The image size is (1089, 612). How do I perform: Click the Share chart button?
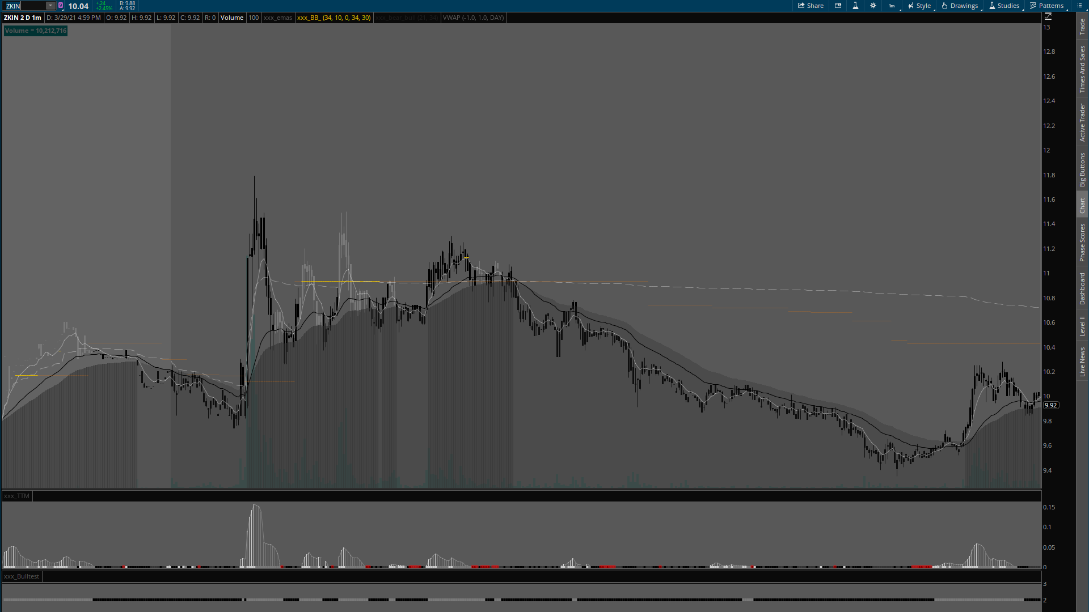point(811,6)
